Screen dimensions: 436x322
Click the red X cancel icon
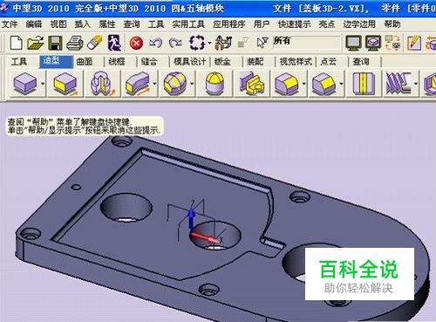click(136, 44)
